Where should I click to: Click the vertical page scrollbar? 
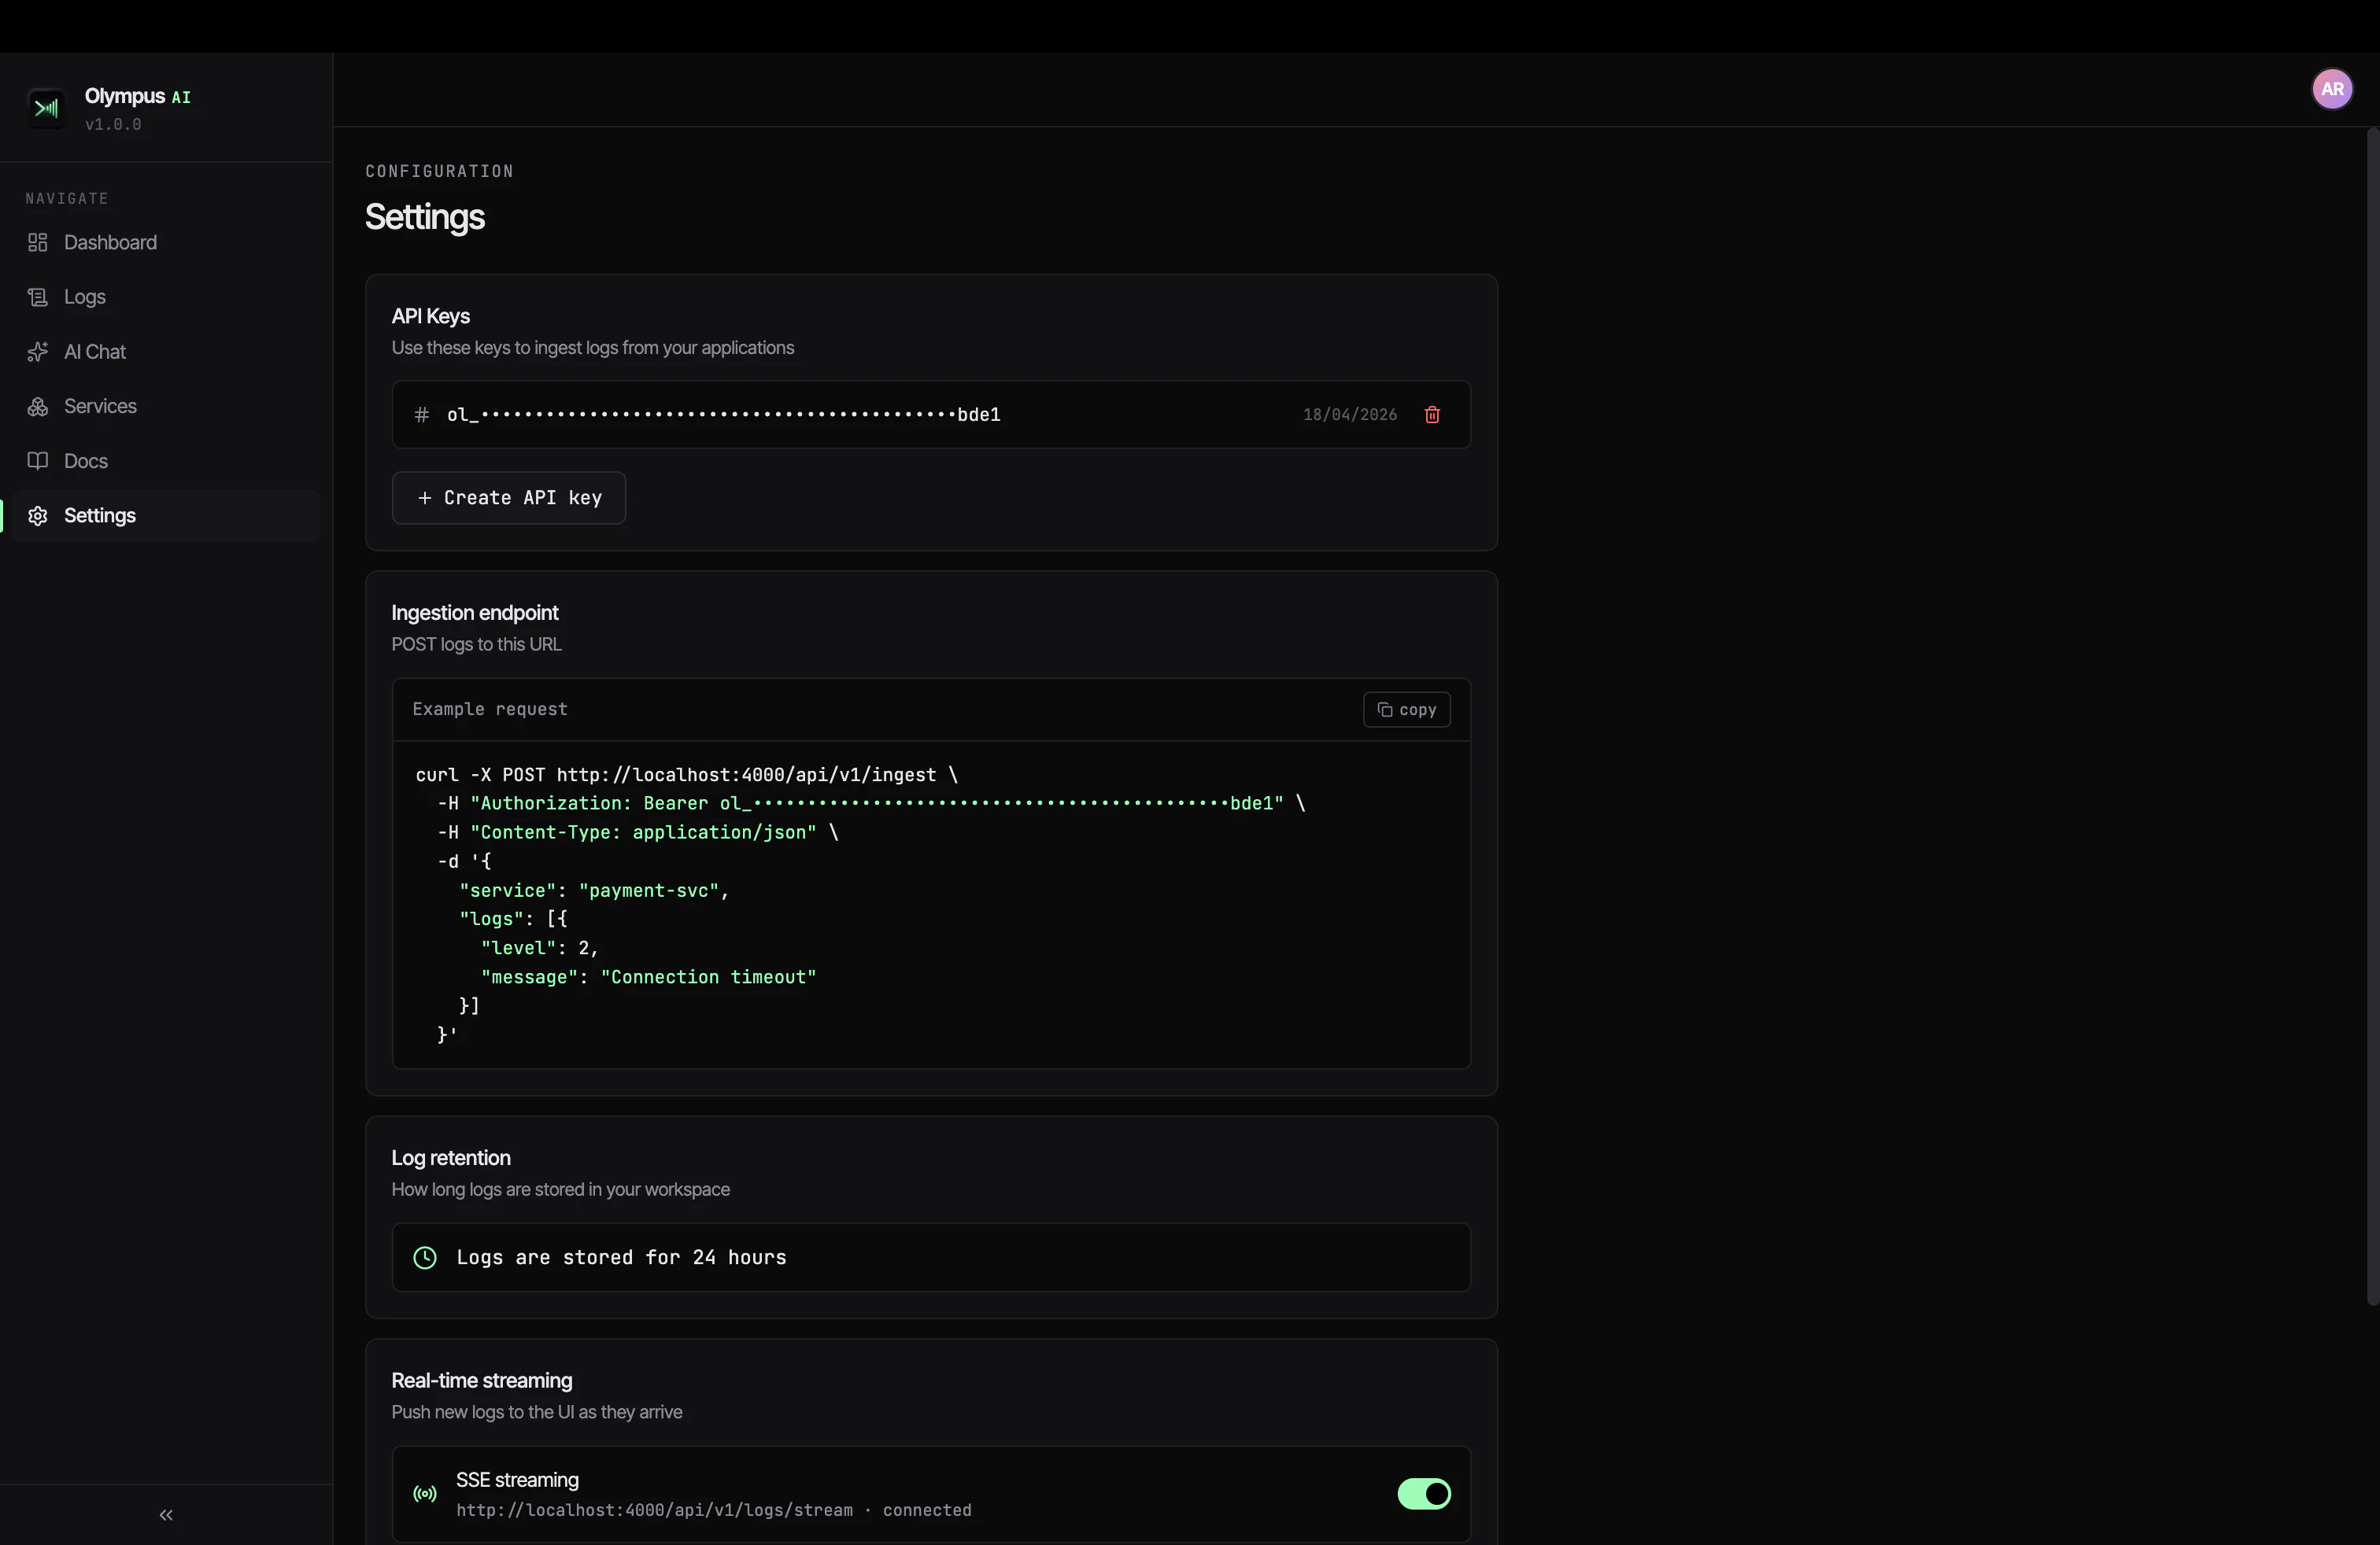click(x=2372, y=716)
